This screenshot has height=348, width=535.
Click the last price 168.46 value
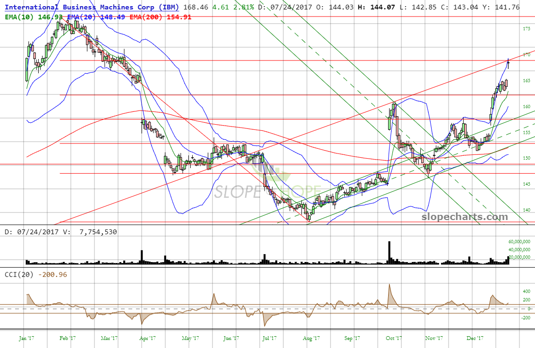pos(196,7)
